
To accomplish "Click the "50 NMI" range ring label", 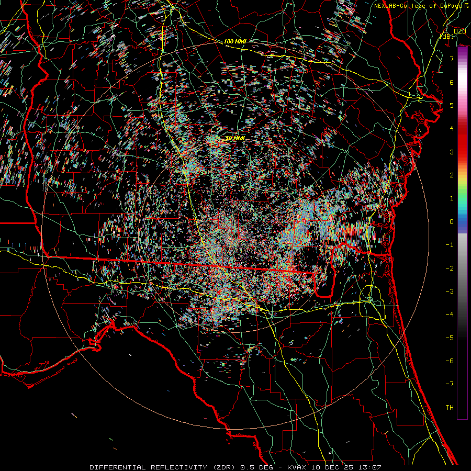I will [x=235, y=138].
